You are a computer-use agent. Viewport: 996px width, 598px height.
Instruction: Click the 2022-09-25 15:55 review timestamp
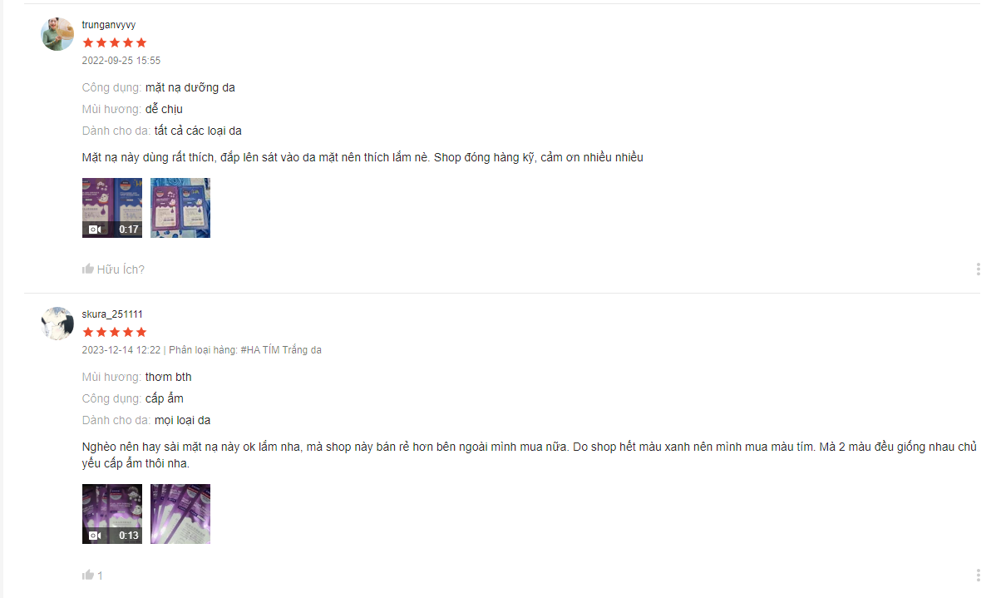click(x=121, y=61)
